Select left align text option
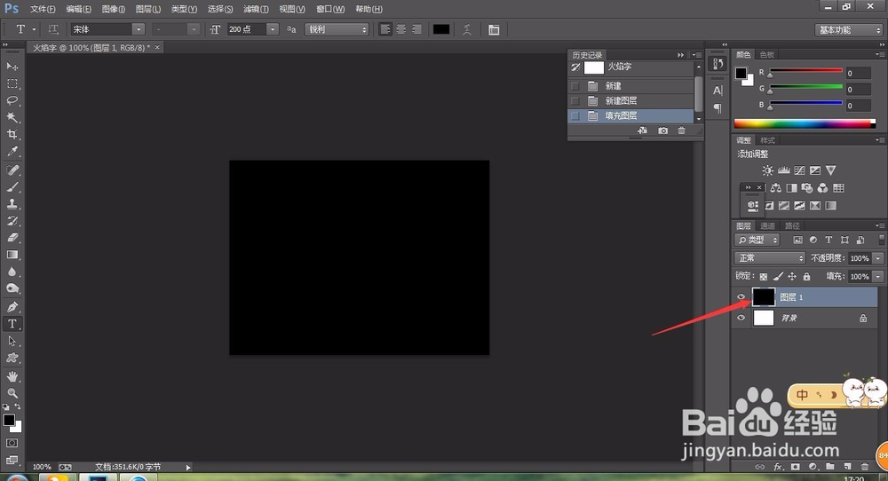The image size is (888, 481). tap(385, 29)
